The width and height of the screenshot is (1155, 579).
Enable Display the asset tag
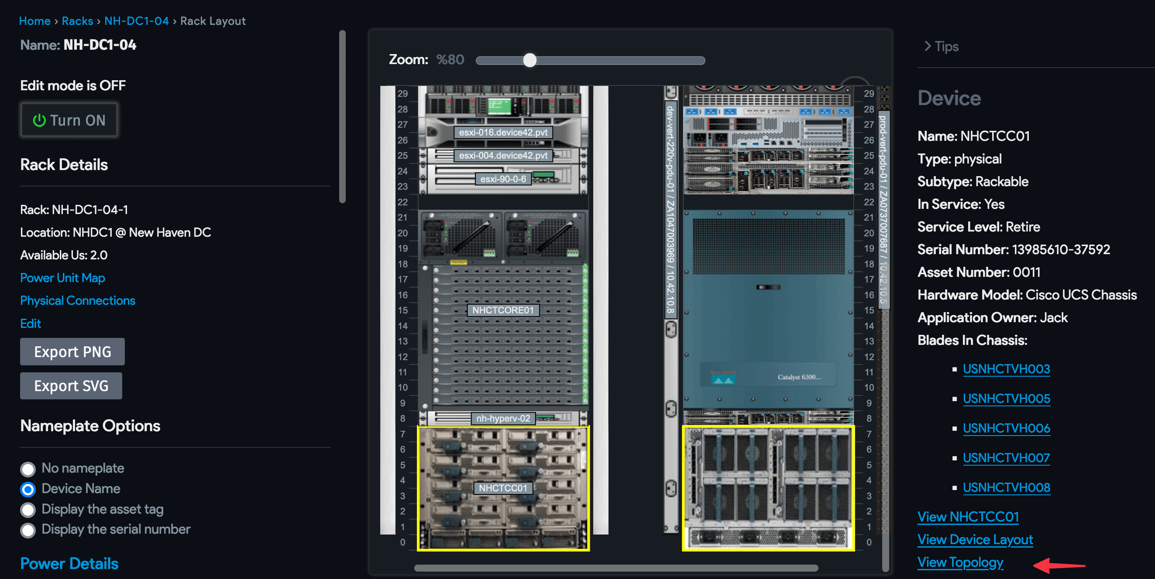(27, 510)
